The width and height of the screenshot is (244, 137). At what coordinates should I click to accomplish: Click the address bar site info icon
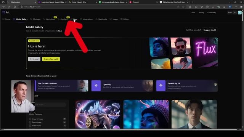22,7
